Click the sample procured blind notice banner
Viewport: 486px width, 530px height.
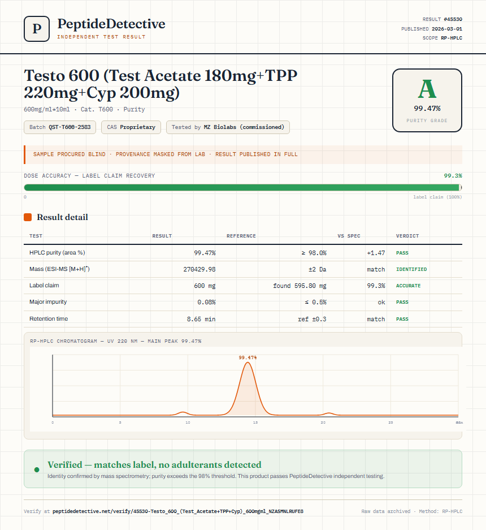coord(243,154)
